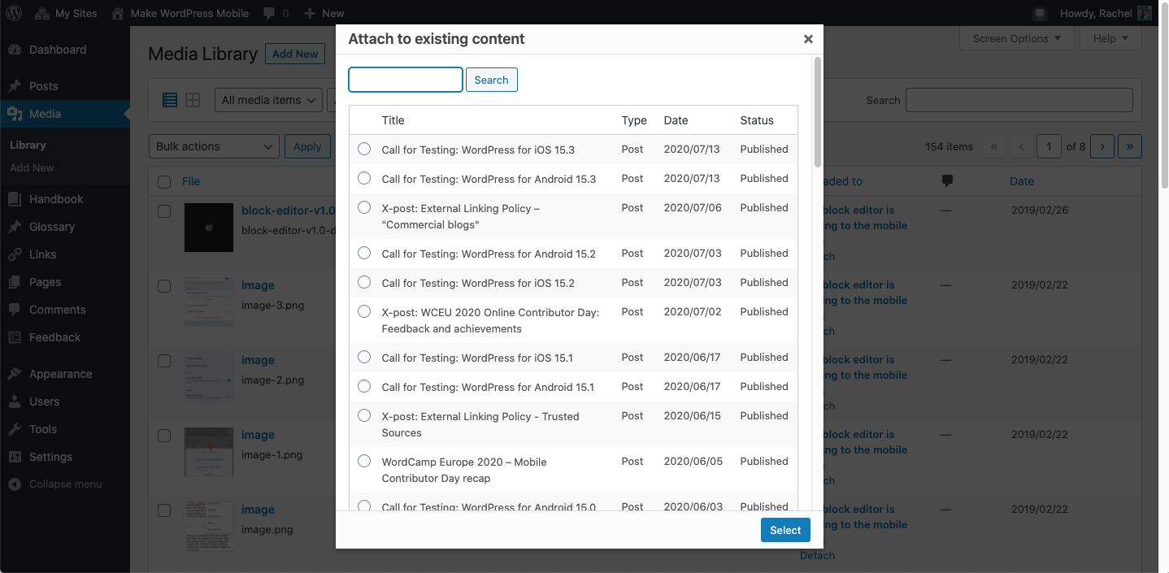Switch Media Library to list view

(x=170, y=100)
